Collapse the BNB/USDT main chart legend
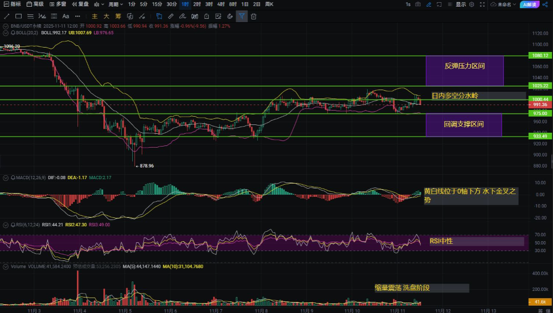 click(x=6, y=26)
